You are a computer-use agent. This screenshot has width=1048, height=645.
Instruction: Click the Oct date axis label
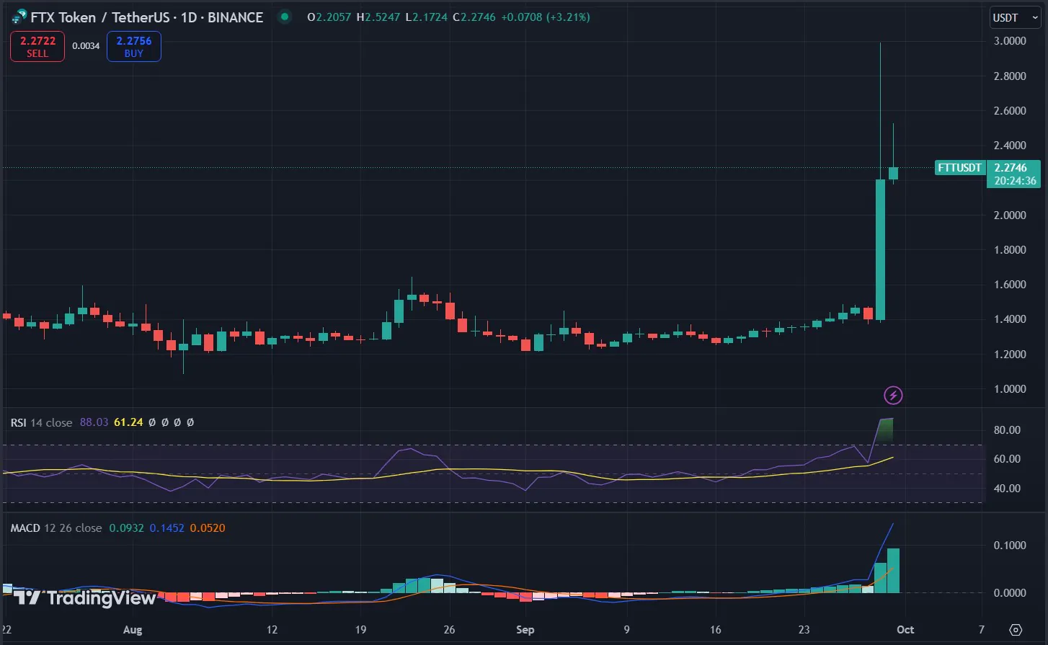point(905,630)
